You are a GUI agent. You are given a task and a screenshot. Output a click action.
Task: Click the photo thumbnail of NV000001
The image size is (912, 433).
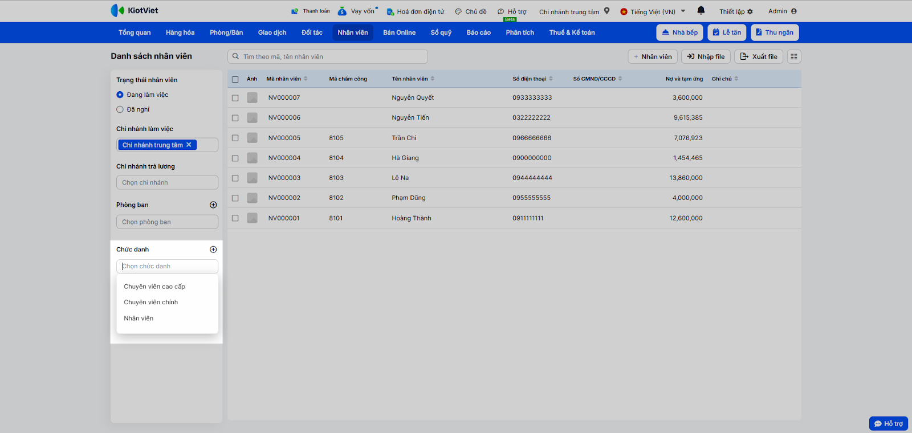pos(252,218)
